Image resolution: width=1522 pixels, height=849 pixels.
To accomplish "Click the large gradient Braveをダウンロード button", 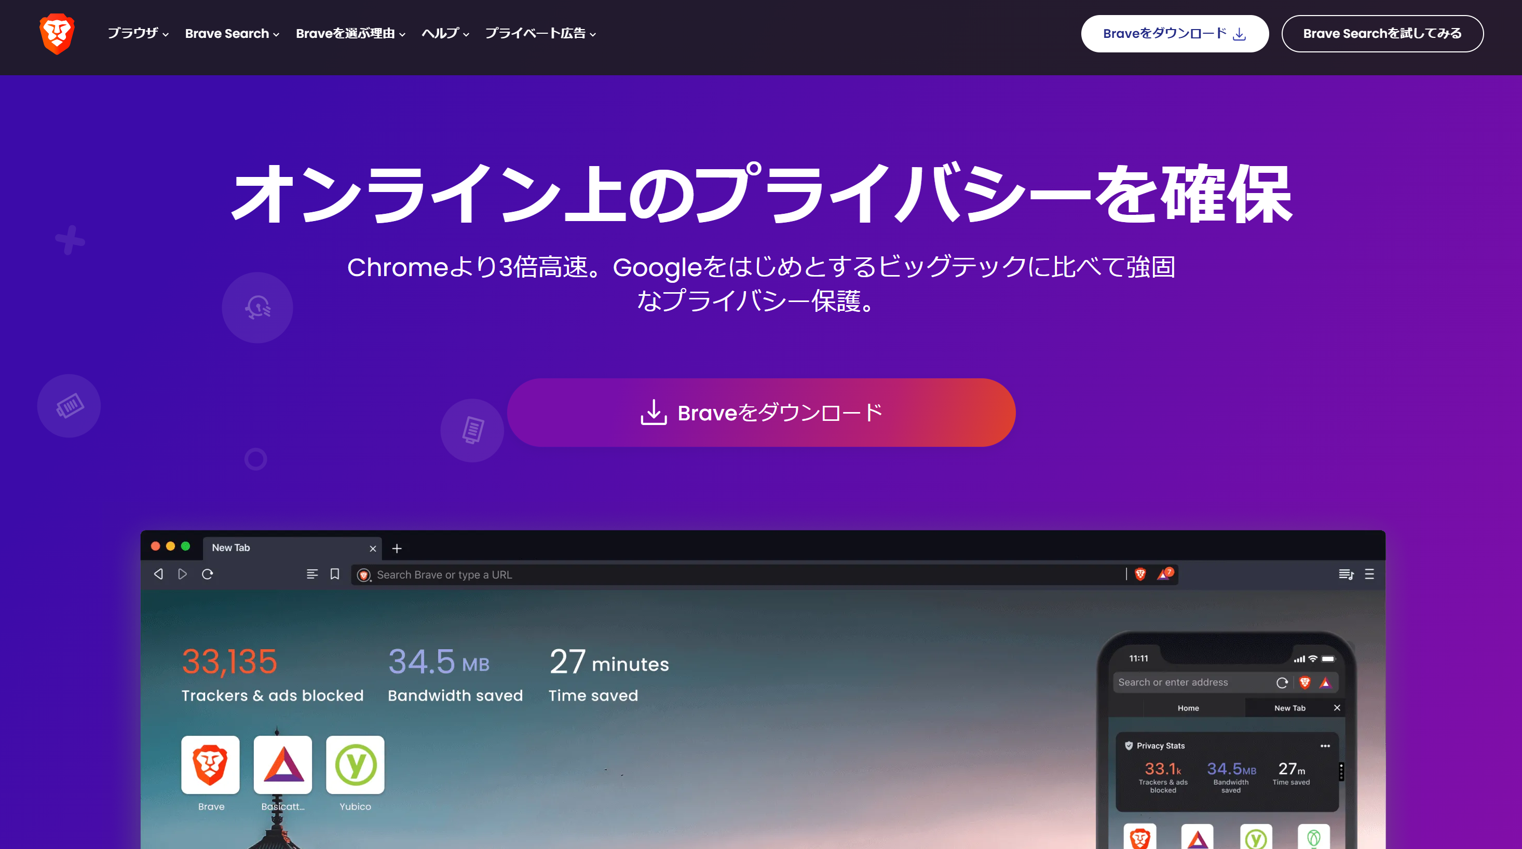I will click(761, 413).
